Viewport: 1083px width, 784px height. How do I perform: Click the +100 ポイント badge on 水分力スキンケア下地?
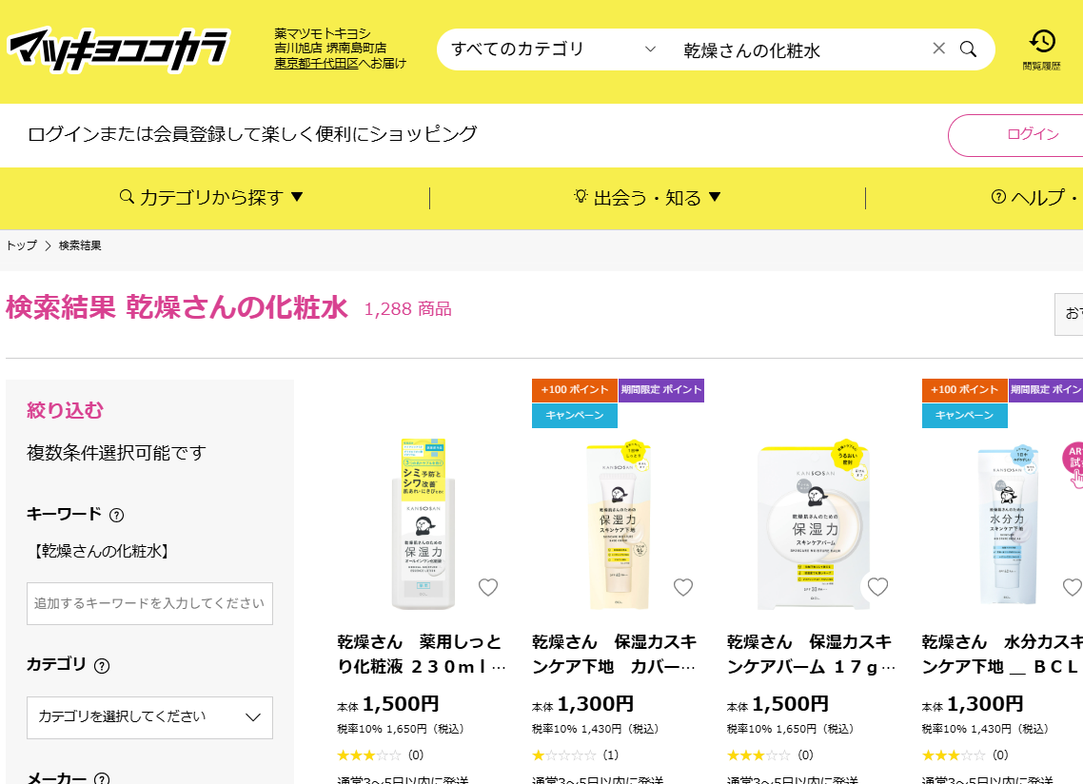964,390
